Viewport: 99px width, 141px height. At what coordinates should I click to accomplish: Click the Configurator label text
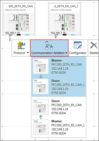click(78, 53)
